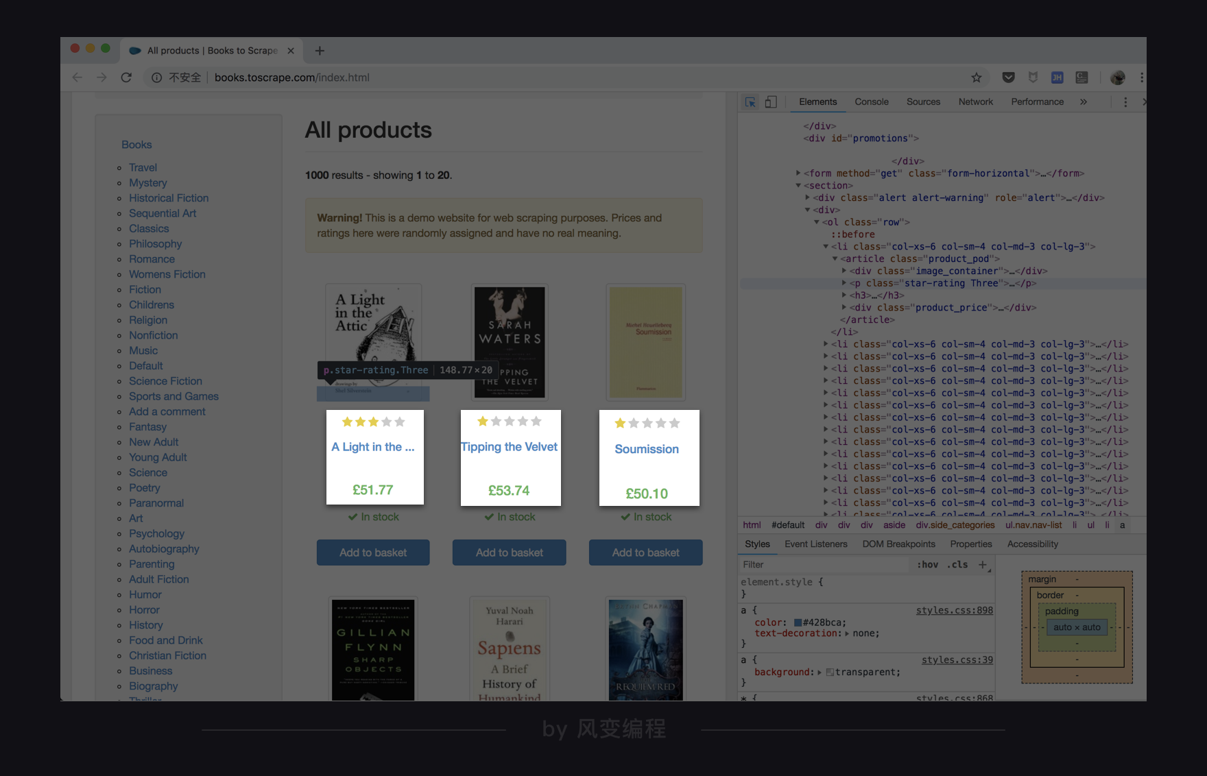Click the Sharp Objects book cover
Image resolution: width=1207 pixels, height=776 pixels.
373,650
